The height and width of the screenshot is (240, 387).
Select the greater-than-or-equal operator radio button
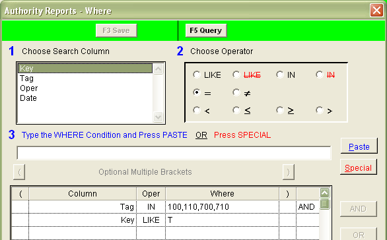click(280, 110)
